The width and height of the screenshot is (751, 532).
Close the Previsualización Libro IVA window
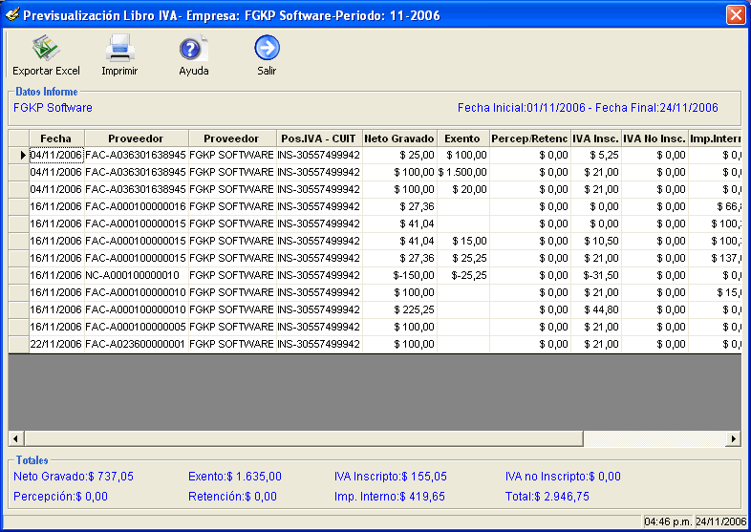click(x=735, y=15)
